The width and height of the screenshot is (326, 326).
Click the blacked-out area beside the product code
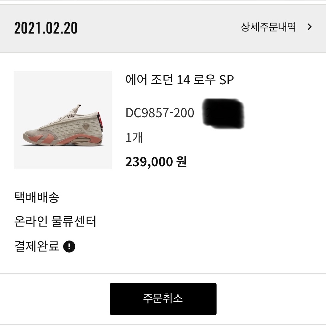[x=223, y=114]
